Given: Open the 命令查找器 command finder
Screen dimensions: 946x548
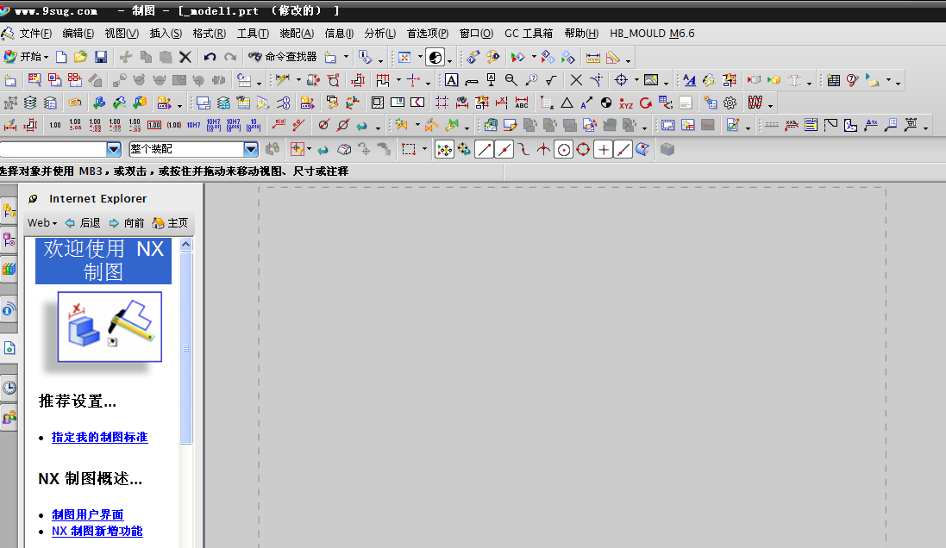Looking at the screenshot, I should (x=282, y=57).
